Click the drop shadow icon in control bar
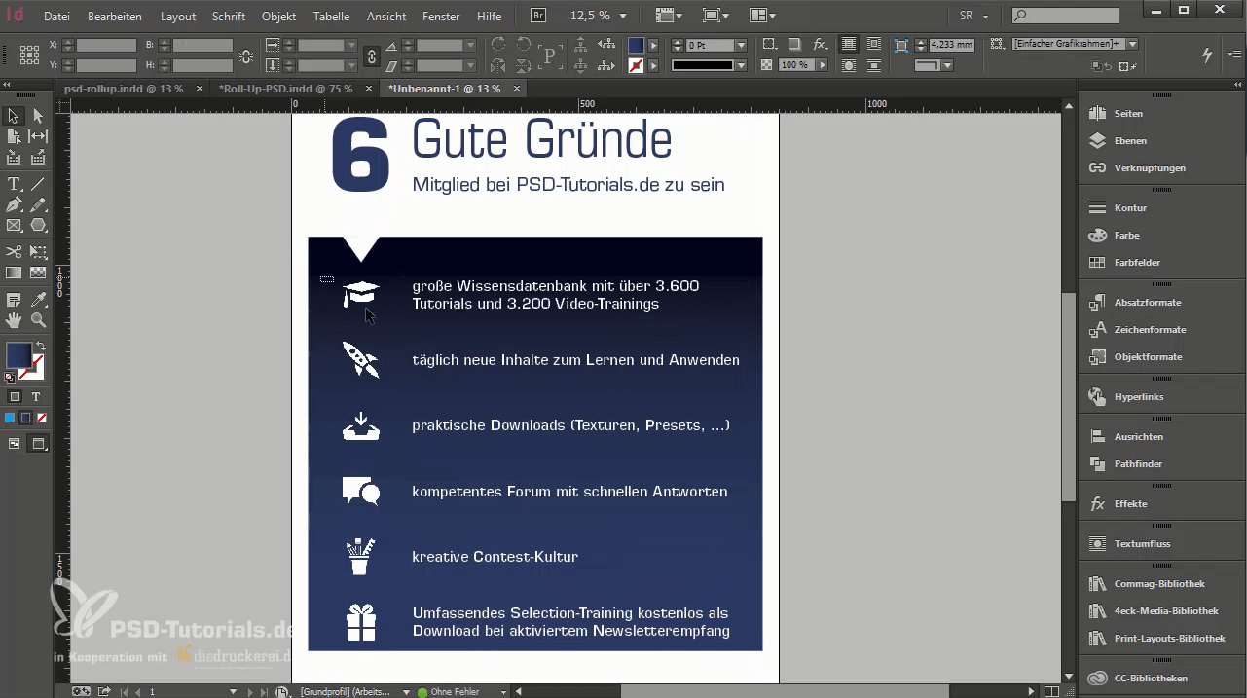Screen dimensions: 1247x698 coord(794,45)
